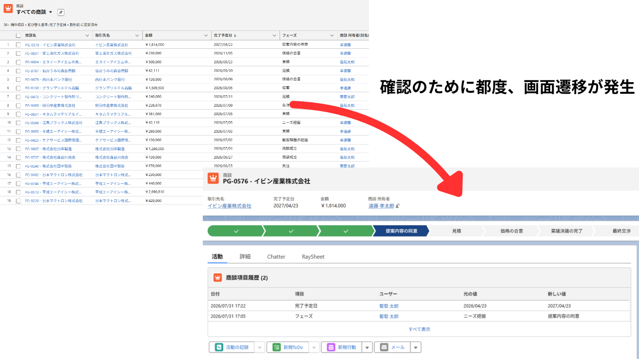This screenshot has height=359, width=639.
Task: Click the 商談項目履歴 card crown icon
Action: (x=218, y=278)
